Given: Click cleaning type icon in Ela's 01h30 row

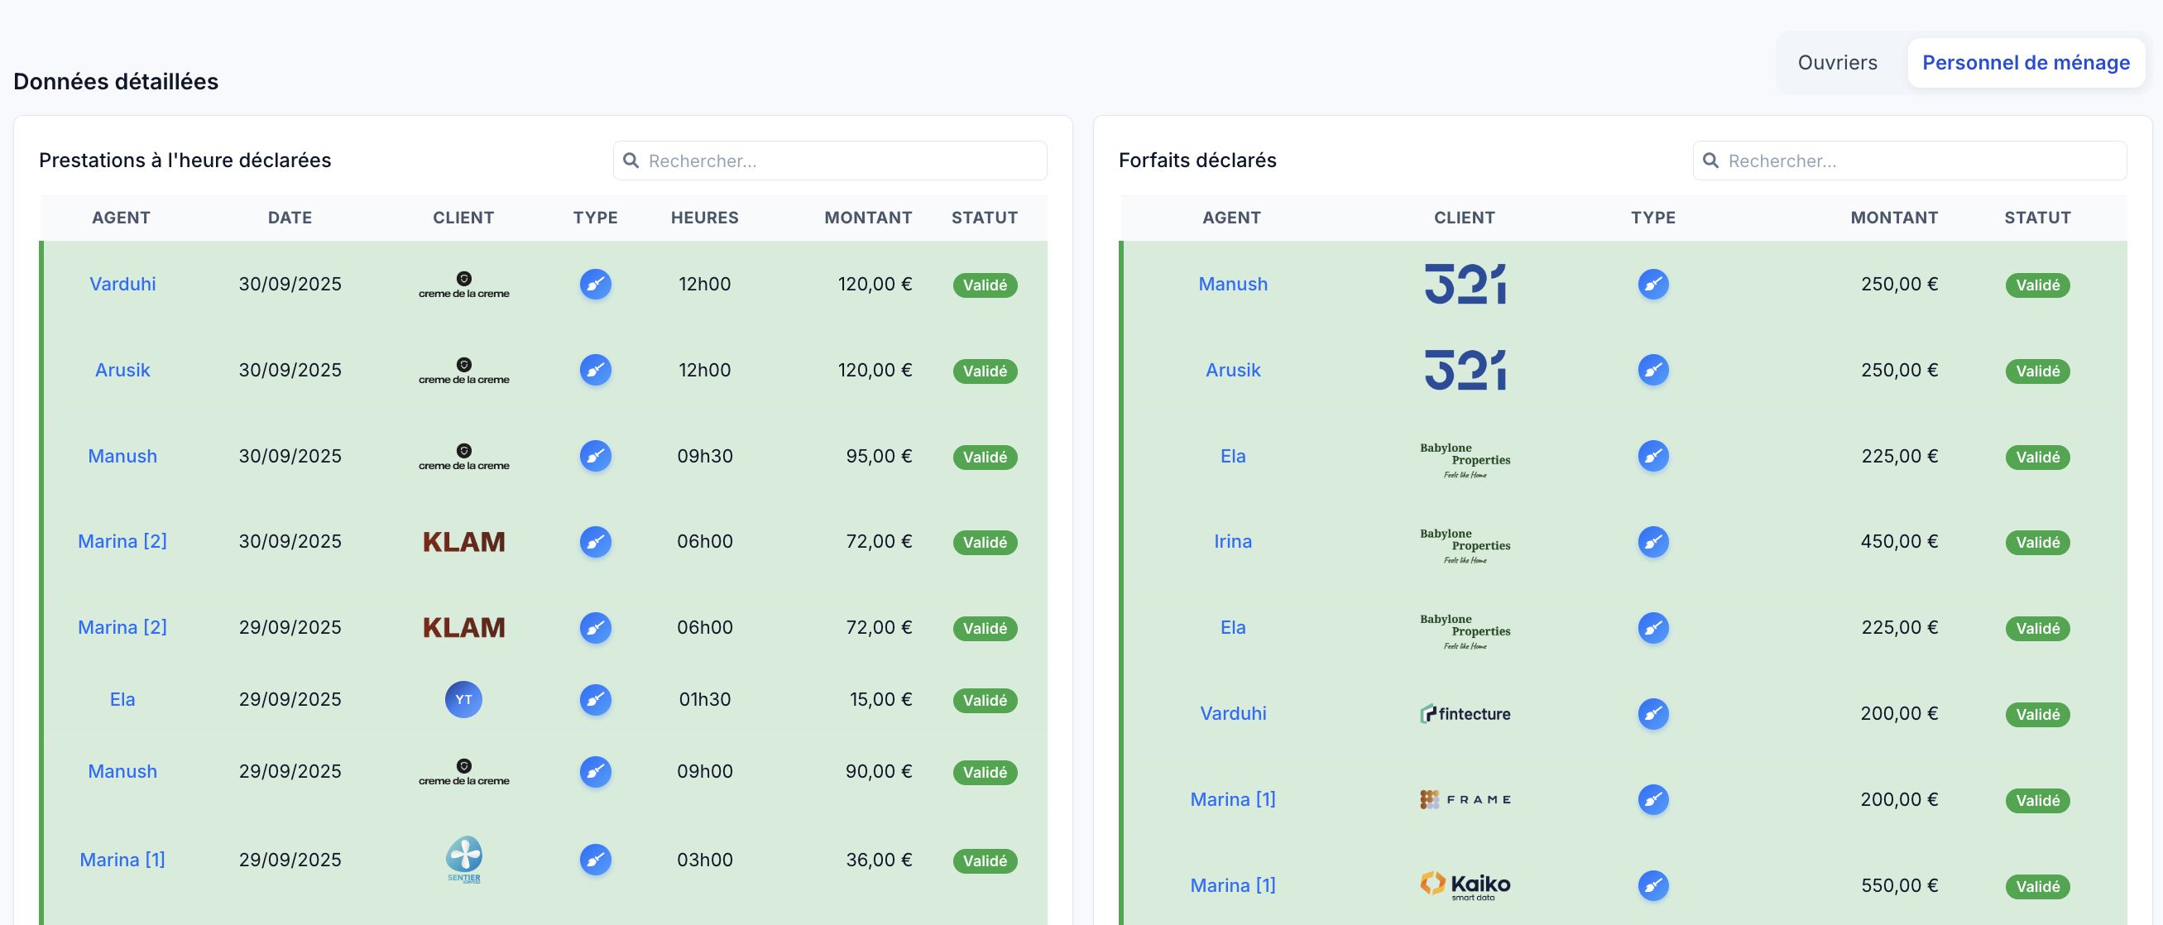Looking at the screenshot, I should pos(595,699).
